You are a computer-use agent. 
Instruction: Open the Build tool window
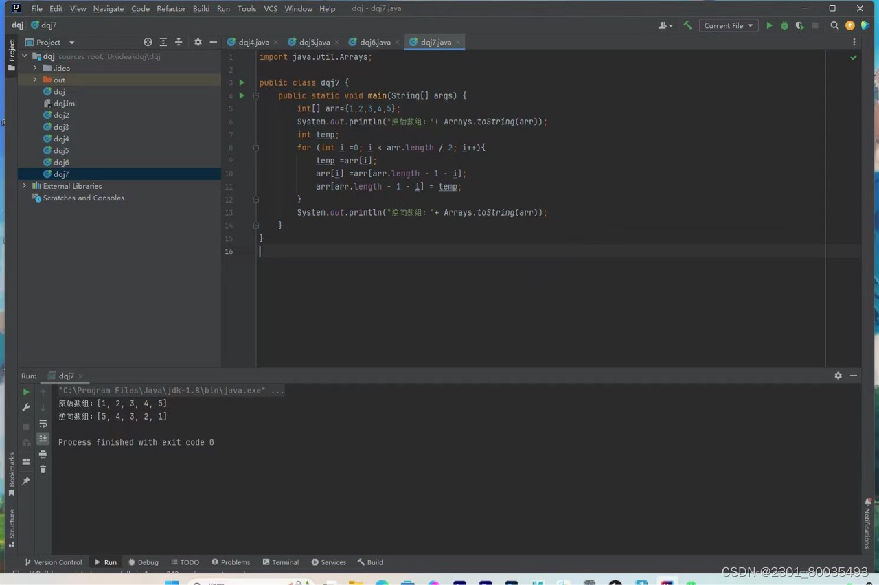[370, 562]
